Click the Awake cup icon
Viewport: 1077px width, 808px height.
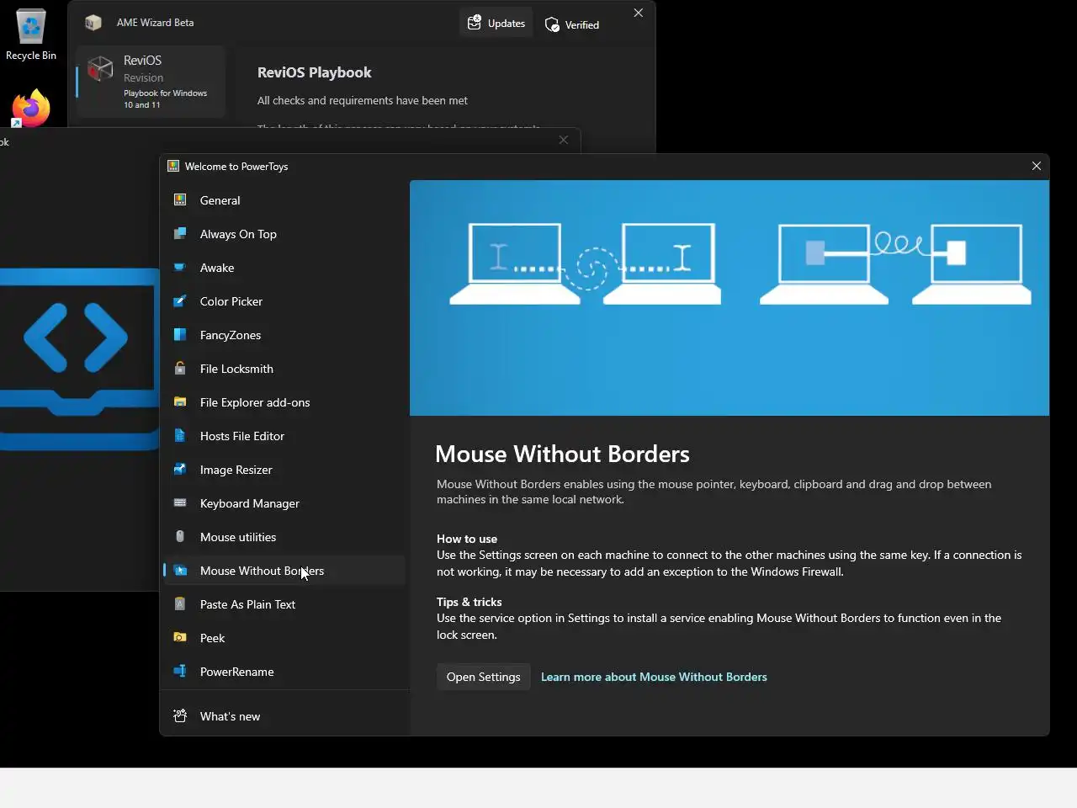[x=180, y=268]
